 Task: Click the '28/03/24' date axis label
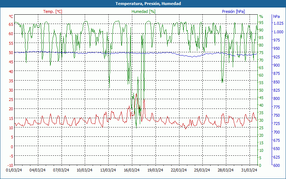pyautogui.click(x=226, y=170)
